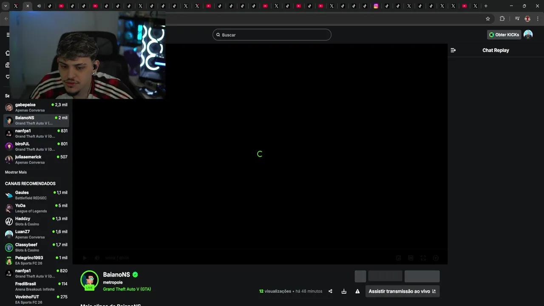Click the Gaules avatar icon
This screenshot has width=544, height=306.
pyautogui.click(x=9, y=195)
